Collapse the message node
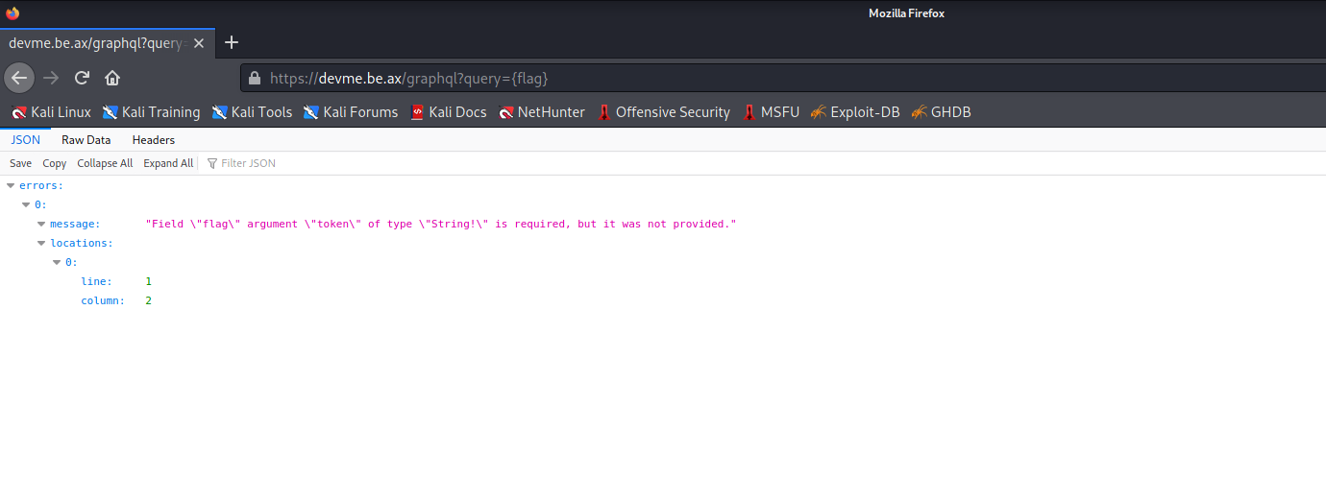 tap(41, 224)
